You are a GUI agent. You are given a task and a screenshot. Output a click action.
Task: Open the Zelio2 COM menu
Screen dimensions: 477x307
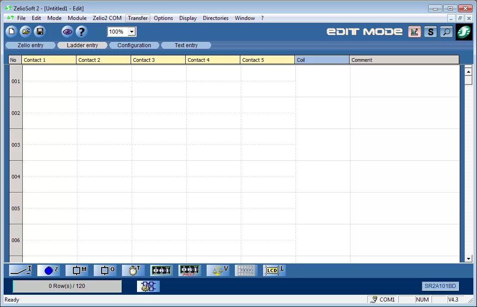tap(107, 18)
